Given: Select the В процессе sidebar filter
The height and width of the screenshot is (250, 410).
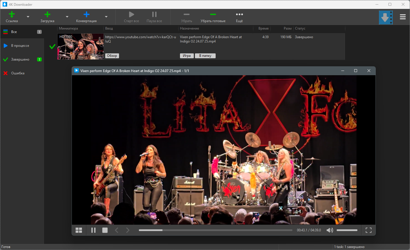Looking at the screenshot, I should pyautogui.click(x=20, y=46).
